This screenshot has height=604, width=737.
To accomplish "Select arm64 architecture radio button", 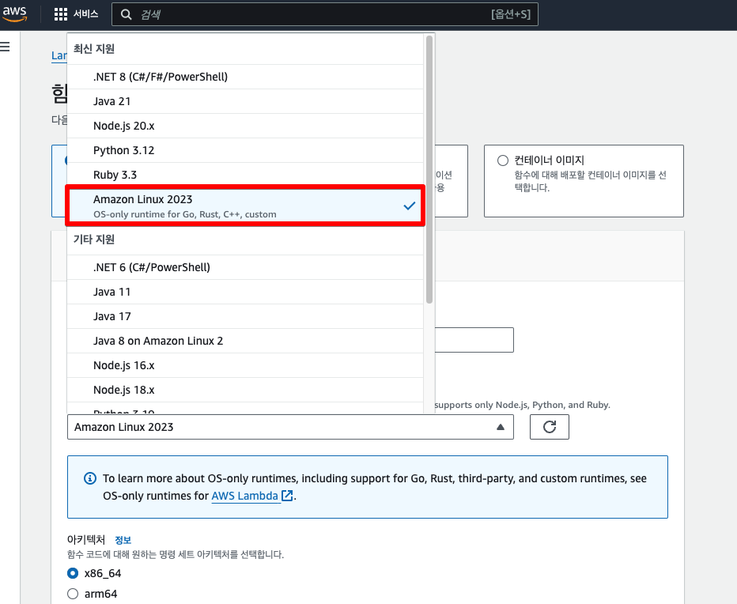I will [x=73, y=594].
